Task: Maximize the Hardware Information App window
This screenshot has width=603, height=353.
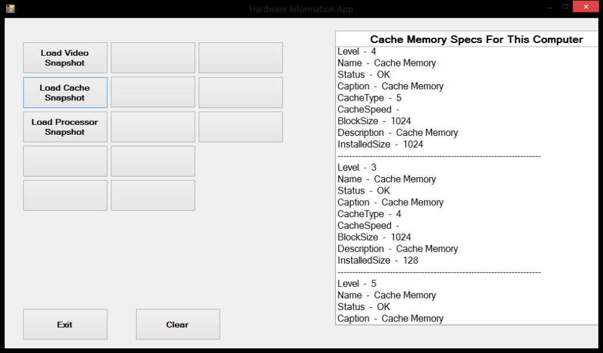Action: 566,6
